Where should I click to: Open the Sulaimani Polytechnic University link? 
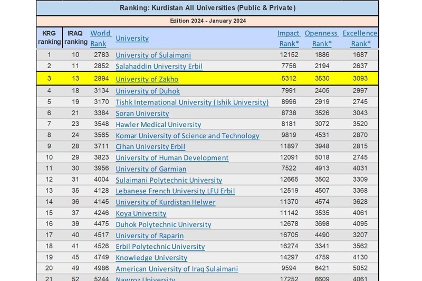[x=169, y=180]
